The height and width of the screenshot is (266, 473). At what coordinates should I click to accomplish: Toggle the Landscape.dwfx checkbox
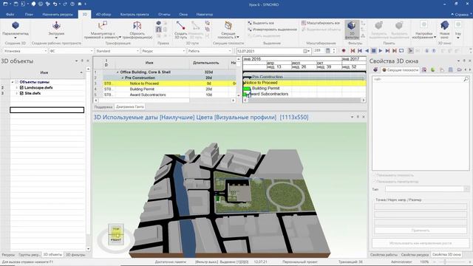(x=21, y=87)
